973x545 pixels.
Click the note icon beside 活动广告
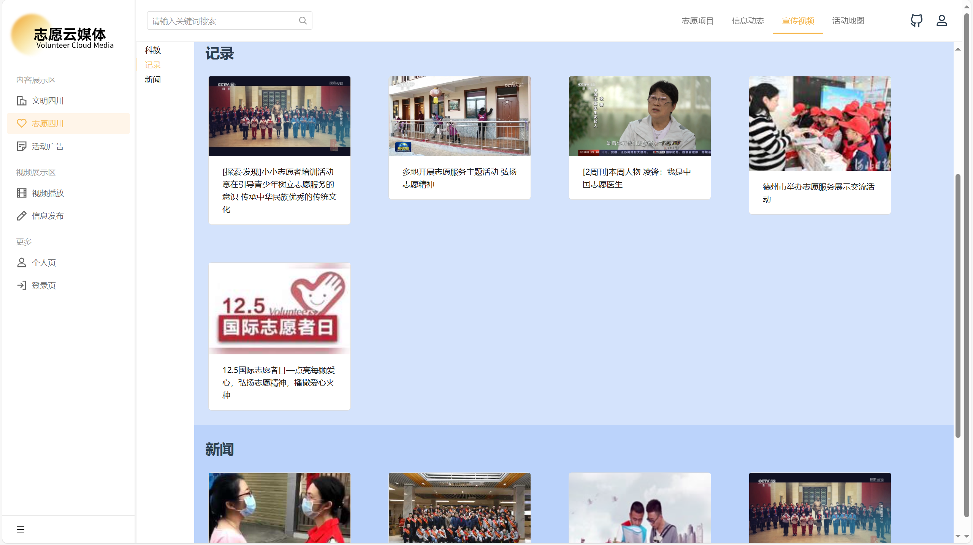coord(22,146)
